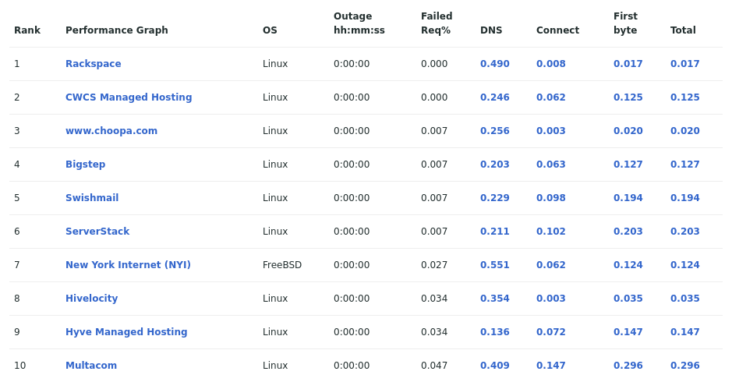Click Swishmail First byte value 0.194
This screenshot has height=382, width=732.
pyautogui.click(x=628, y=197)
